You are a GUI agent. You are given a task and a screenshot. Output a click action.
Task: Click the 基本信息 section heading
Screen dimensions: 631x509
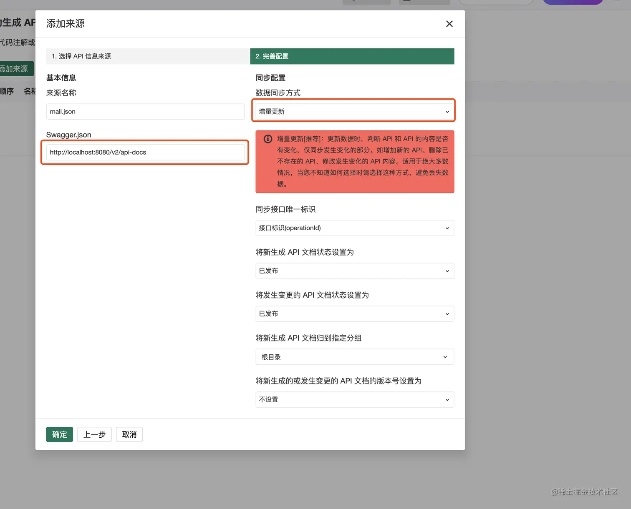coord(61,78)
